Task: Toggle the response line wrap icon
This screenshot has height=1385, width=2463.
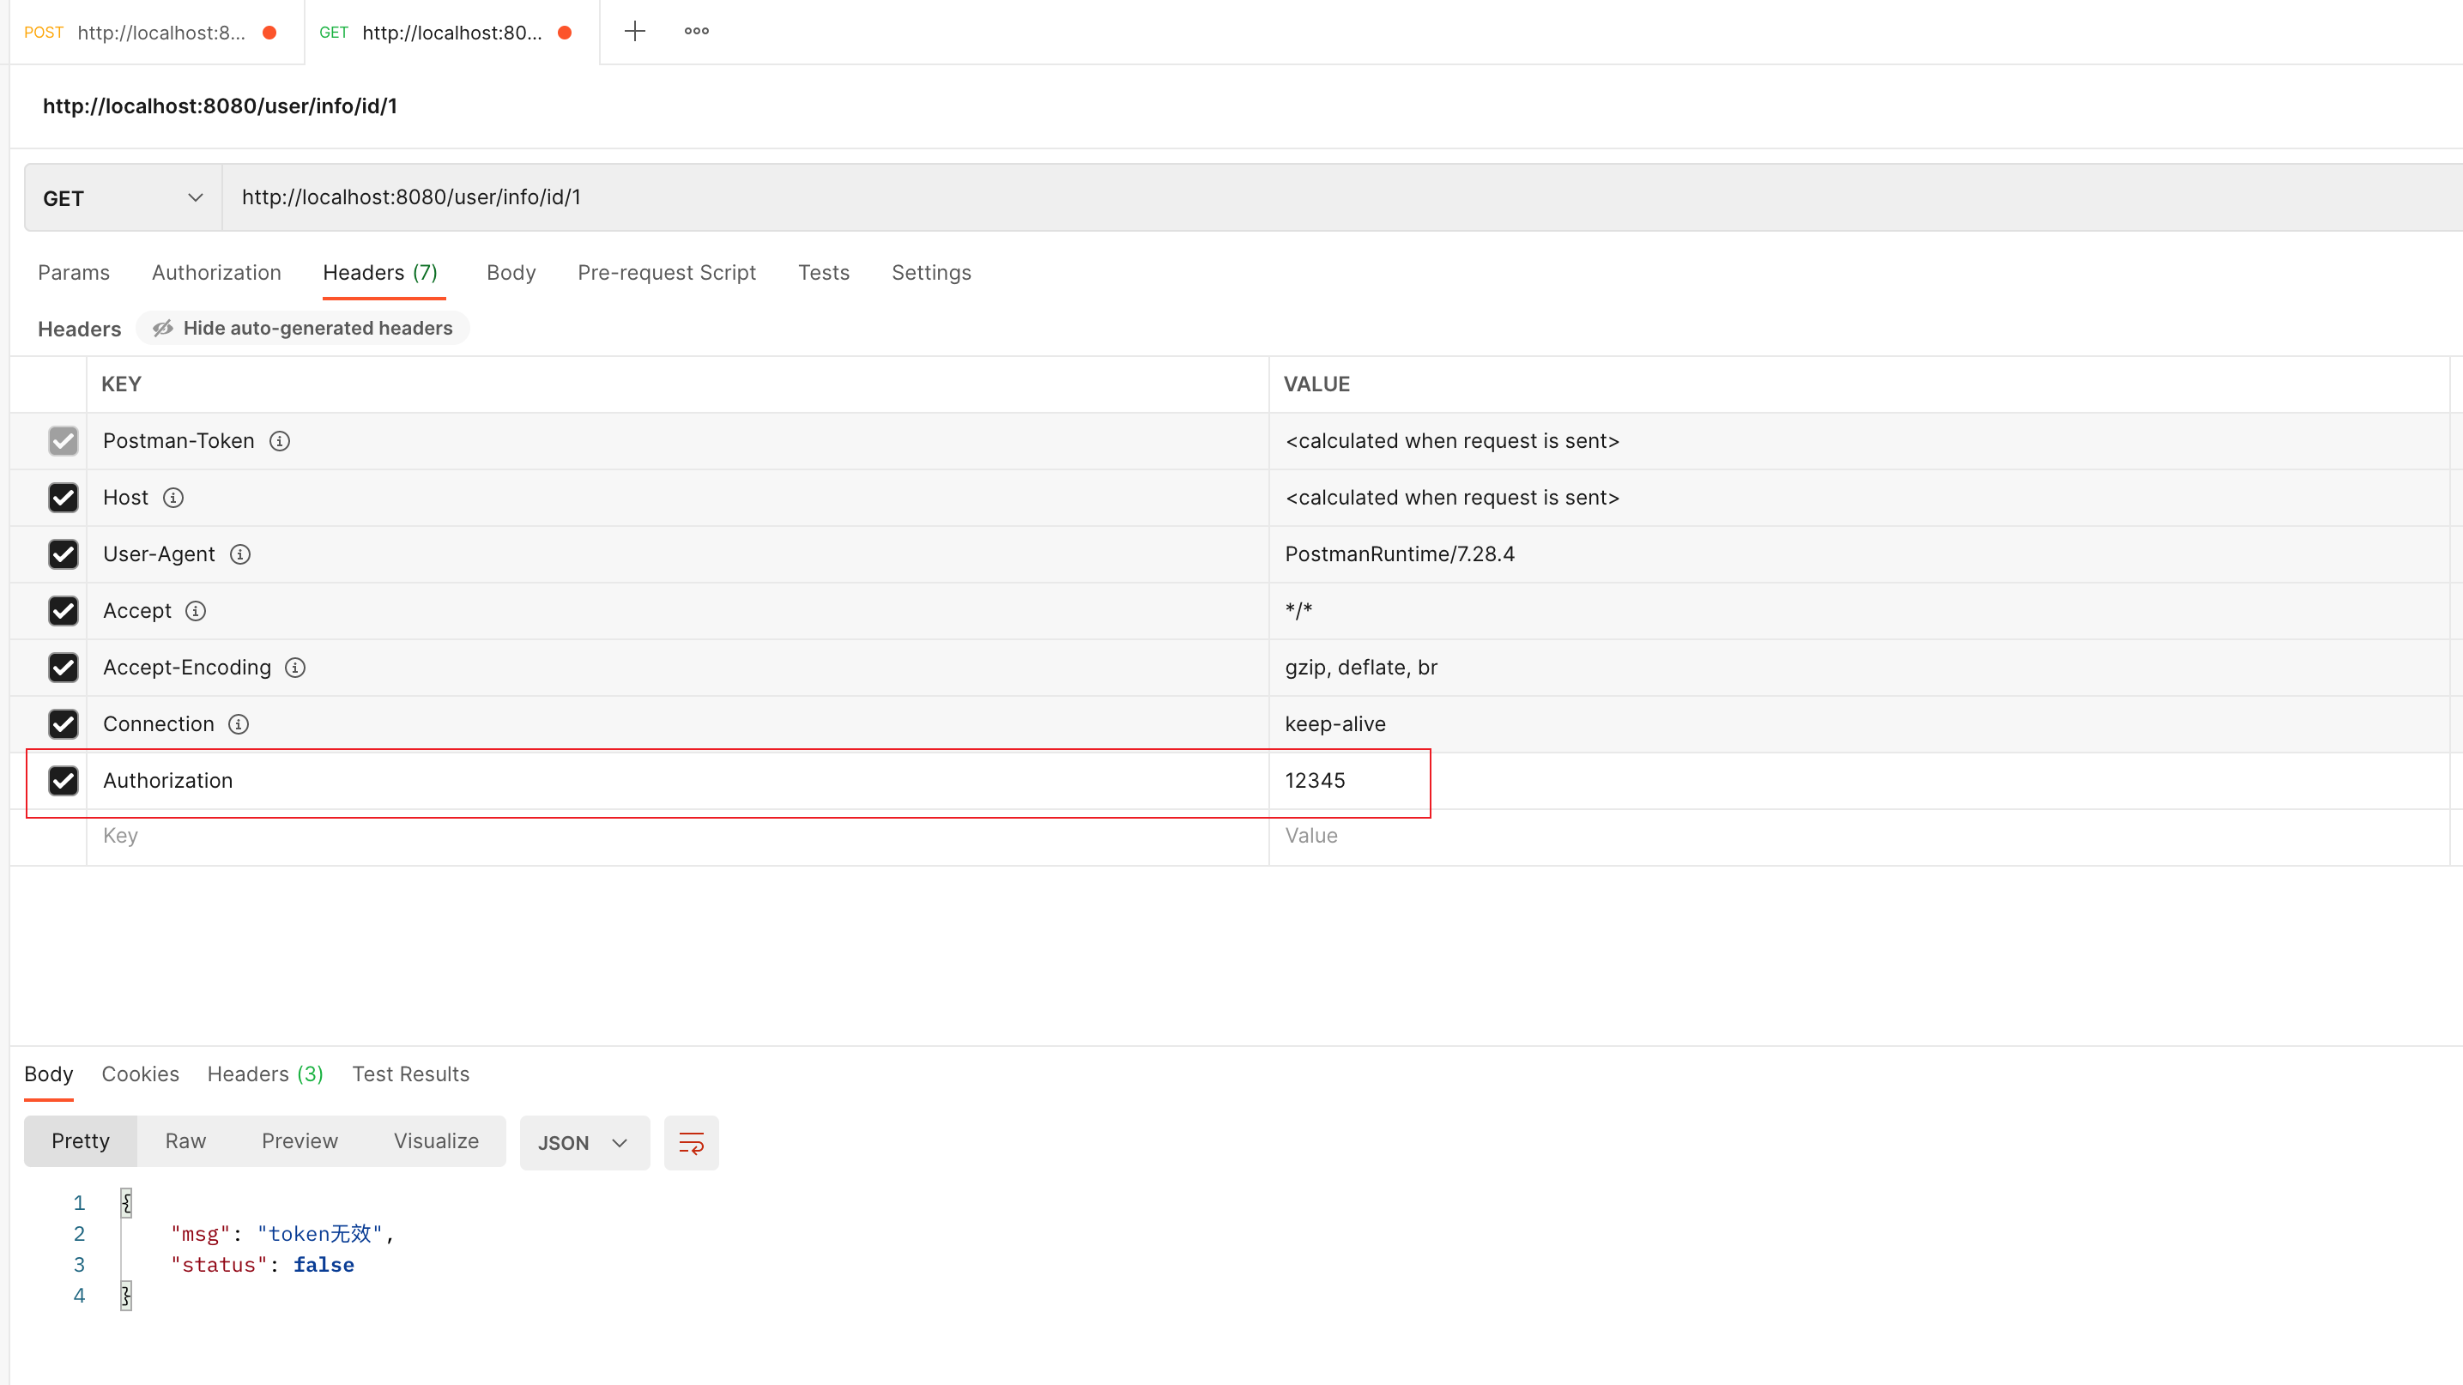Action: [690, 1142]
